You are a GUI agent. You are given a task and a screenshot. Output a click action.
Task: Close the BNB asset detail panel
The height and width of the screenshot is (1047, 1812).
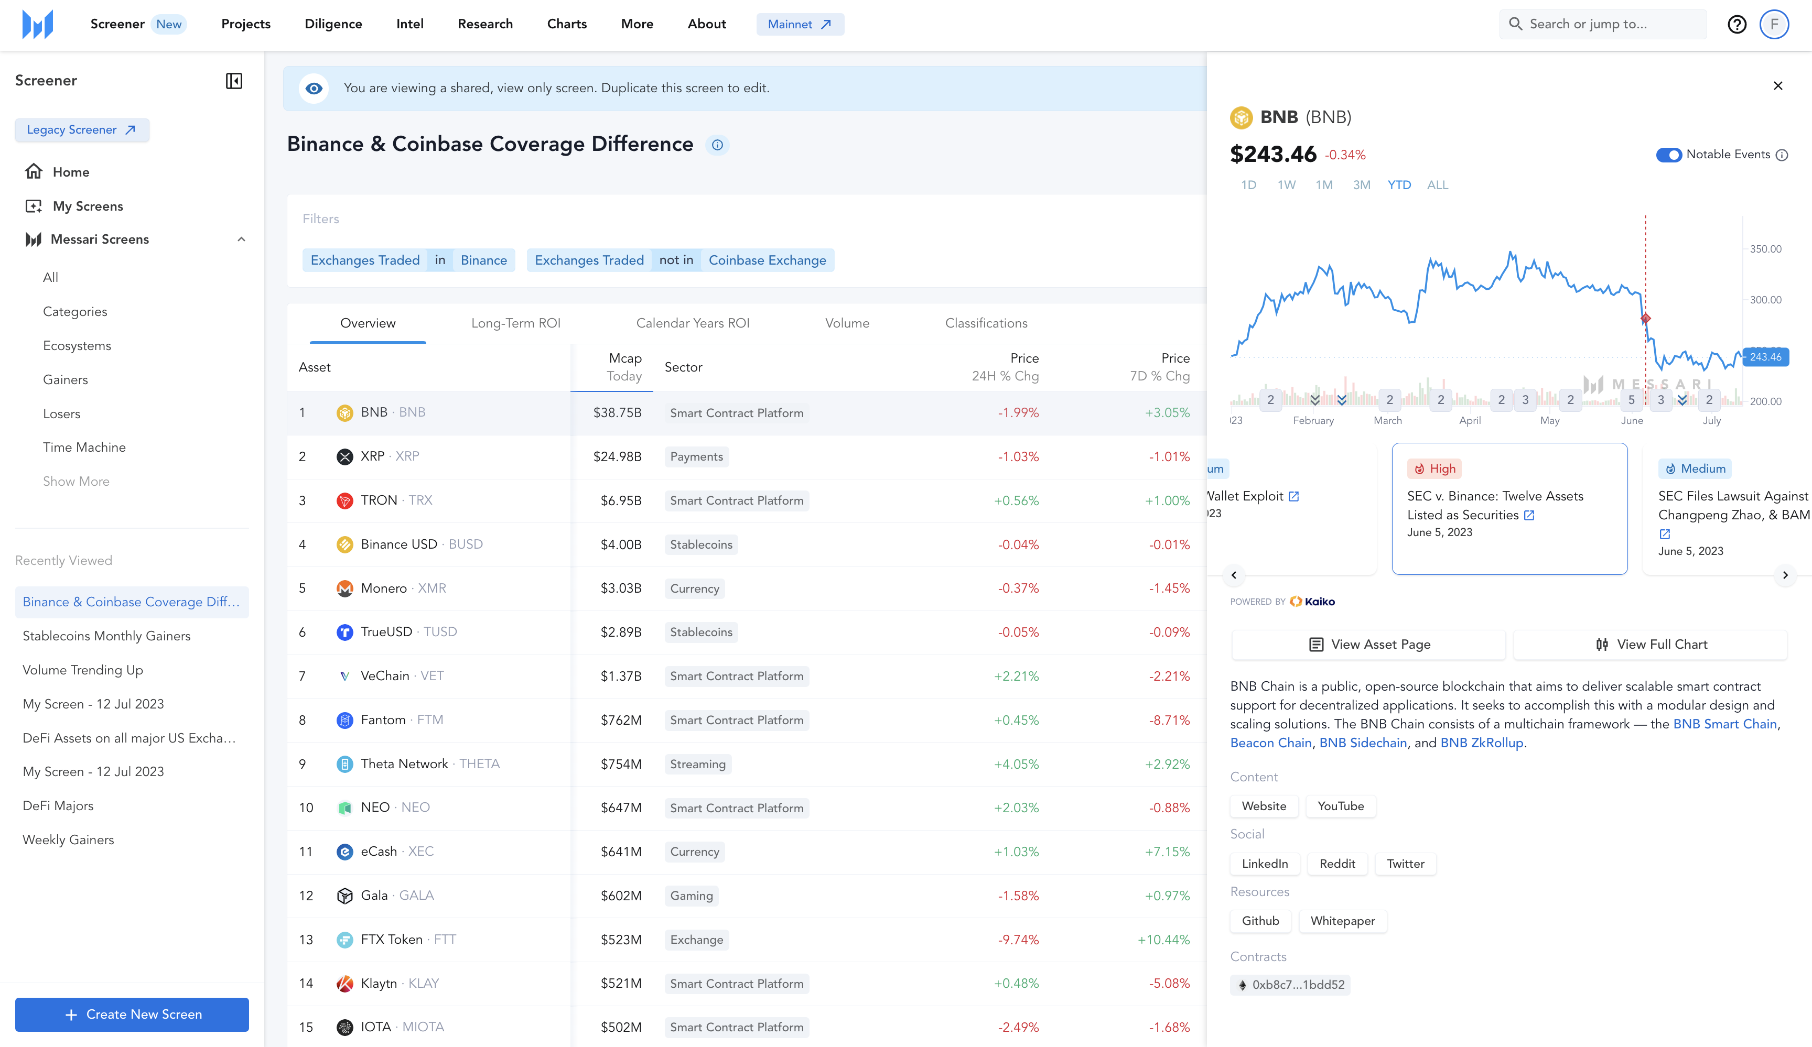pos(1777,86)
